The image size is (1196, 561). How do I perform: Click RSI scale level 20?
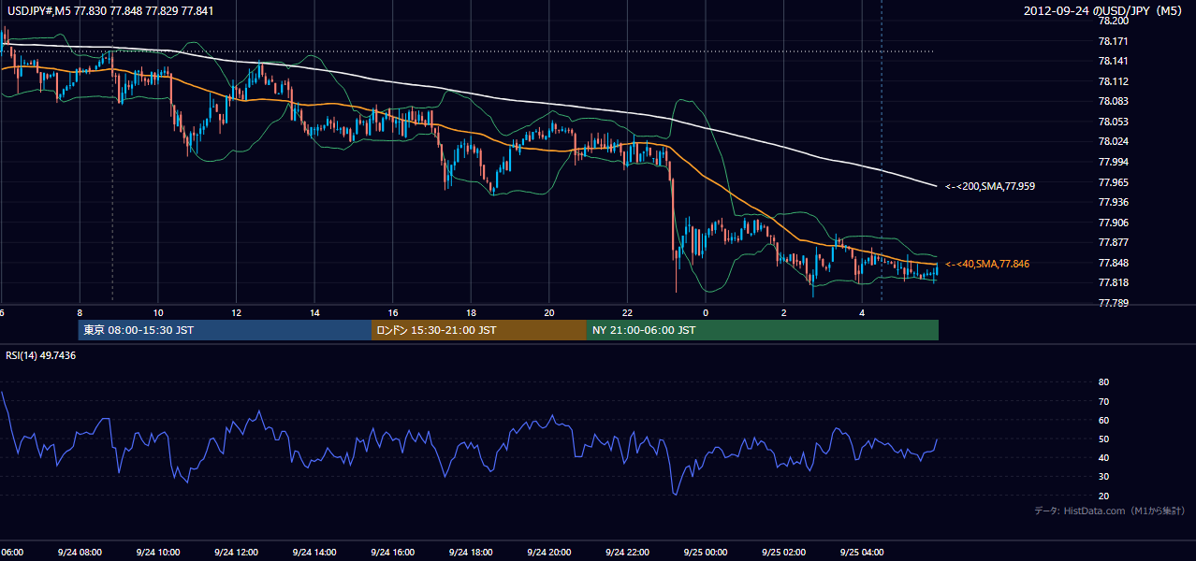point(1103,496)
